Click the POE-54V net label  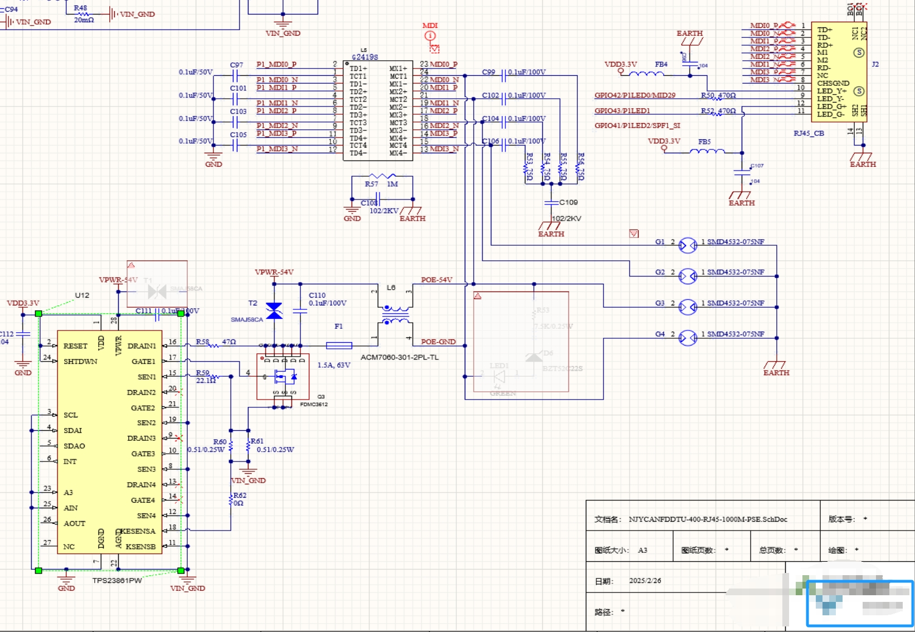coord(437,280)
